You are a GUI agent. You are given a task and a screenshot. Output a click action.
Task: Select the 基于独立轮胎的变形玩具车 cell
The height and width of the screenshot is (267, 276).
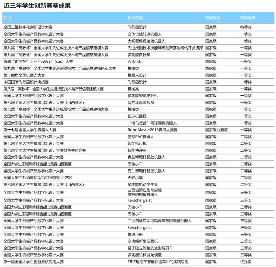click(x=150, y=248)
